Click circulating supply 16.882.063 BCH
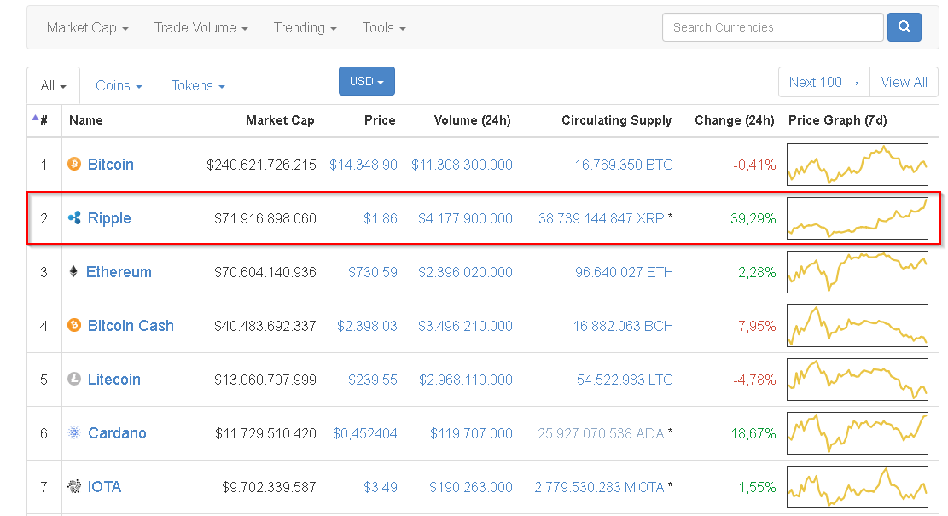This screenshot has height=516, width=948. [623, 327]
